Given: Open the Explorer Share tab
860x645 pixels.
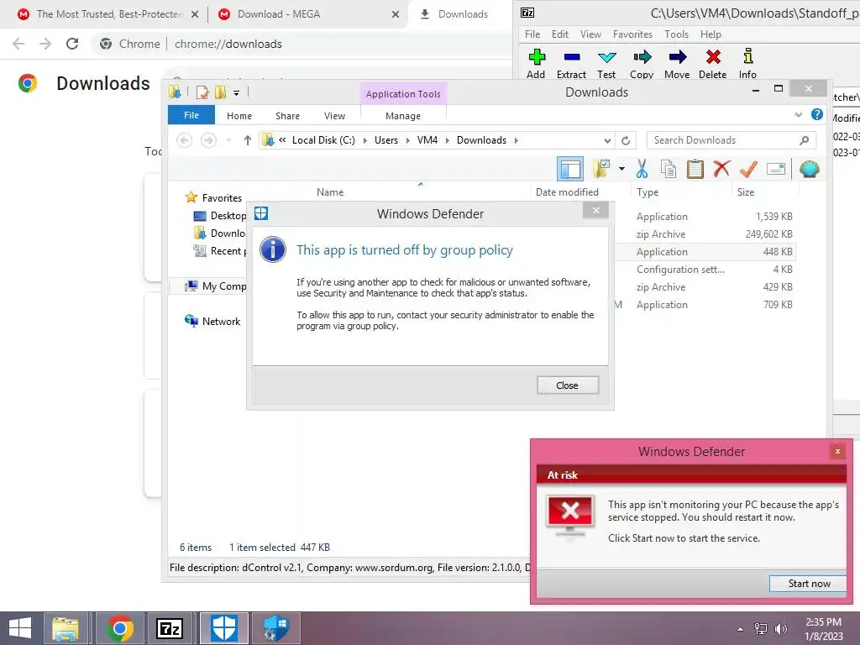Looking at the screenshot, I should 287,116.
